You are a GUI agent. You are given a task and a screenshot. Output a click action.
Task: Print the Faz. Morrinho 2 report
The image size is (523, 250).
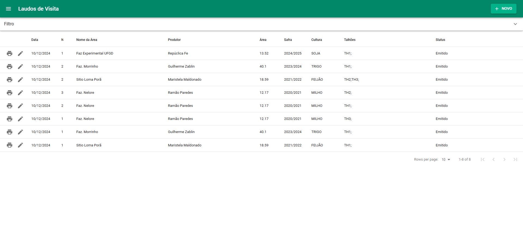pyautogui.click(x=10, y=67)
